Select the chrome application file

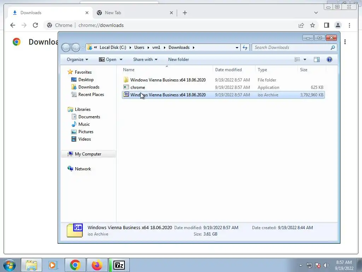(x=223, y=87)
